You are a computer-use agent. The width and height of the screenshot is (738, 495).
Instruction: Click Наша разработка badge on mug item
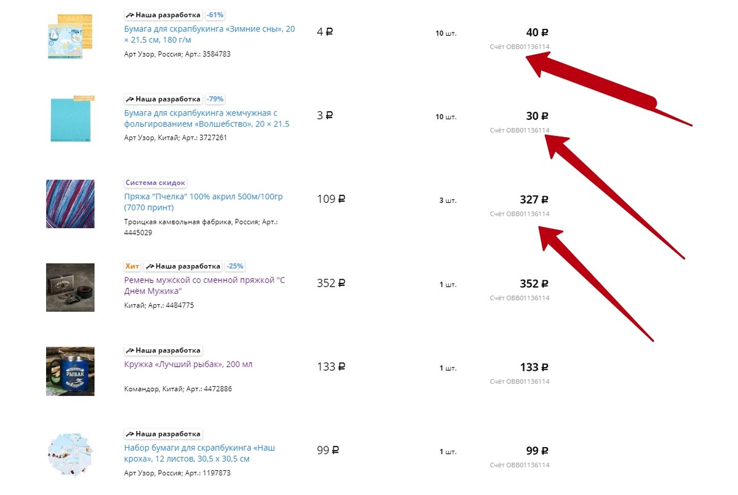pos(164,350)
